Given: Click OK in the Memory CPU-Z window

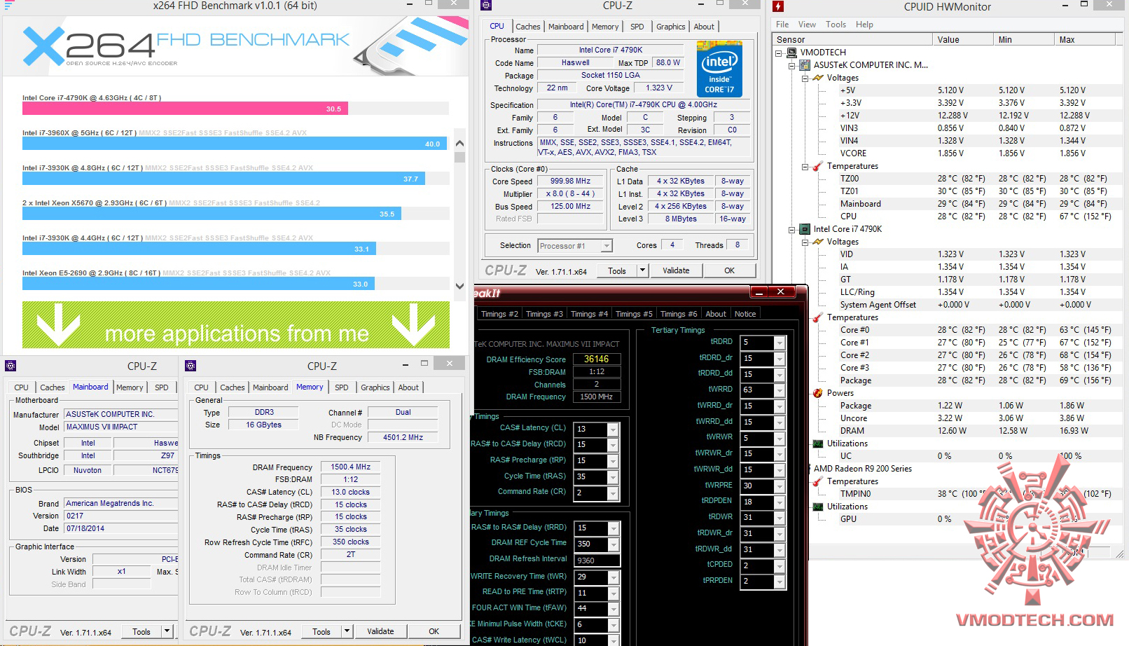Looking at the screenshot, I should point(434,631).
